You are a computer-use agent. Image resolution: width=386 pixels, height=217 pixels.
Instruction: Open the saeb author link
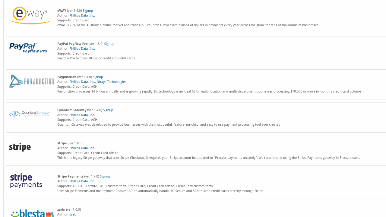(x=73, y=214)
